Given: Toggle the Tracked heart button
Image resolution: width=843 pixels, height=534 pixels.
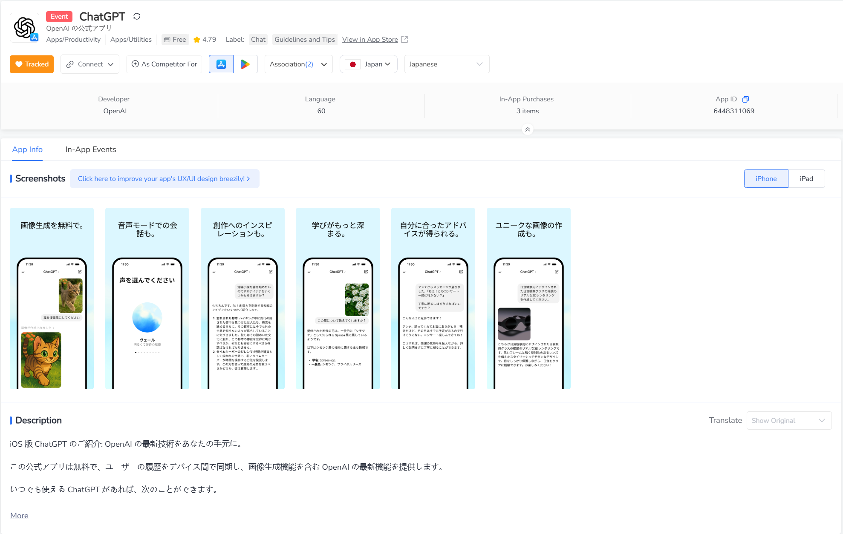Looking at the screenshot, I should click(32, 64).
